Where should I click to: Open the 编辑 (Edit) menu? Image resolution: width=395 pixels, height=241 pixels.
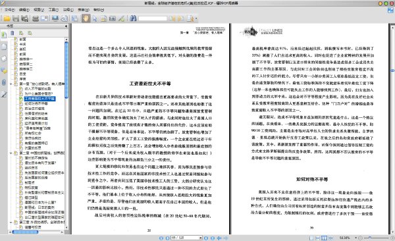click(24, 10)
